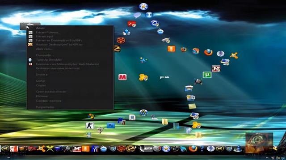286x160 pixels.
Task: Click the red McAfee M desktop icon
Action: [122, 77]
